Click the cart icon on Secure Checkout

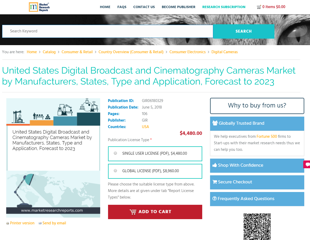[x=215, y=182]
